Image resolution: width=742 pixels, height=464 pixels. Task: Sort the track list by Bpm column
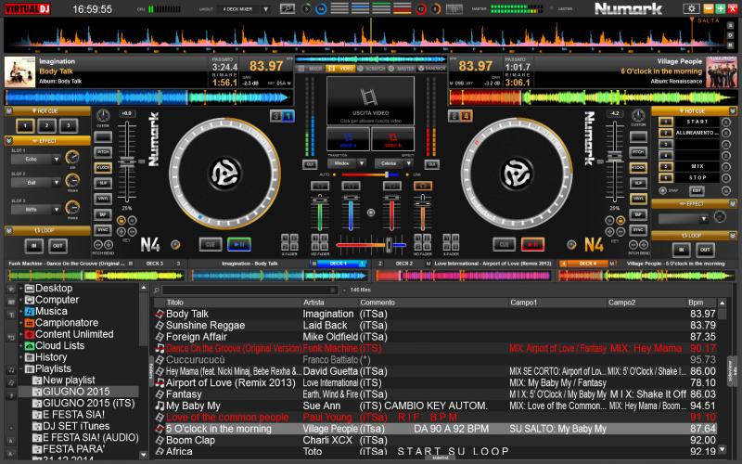[696, 303]
